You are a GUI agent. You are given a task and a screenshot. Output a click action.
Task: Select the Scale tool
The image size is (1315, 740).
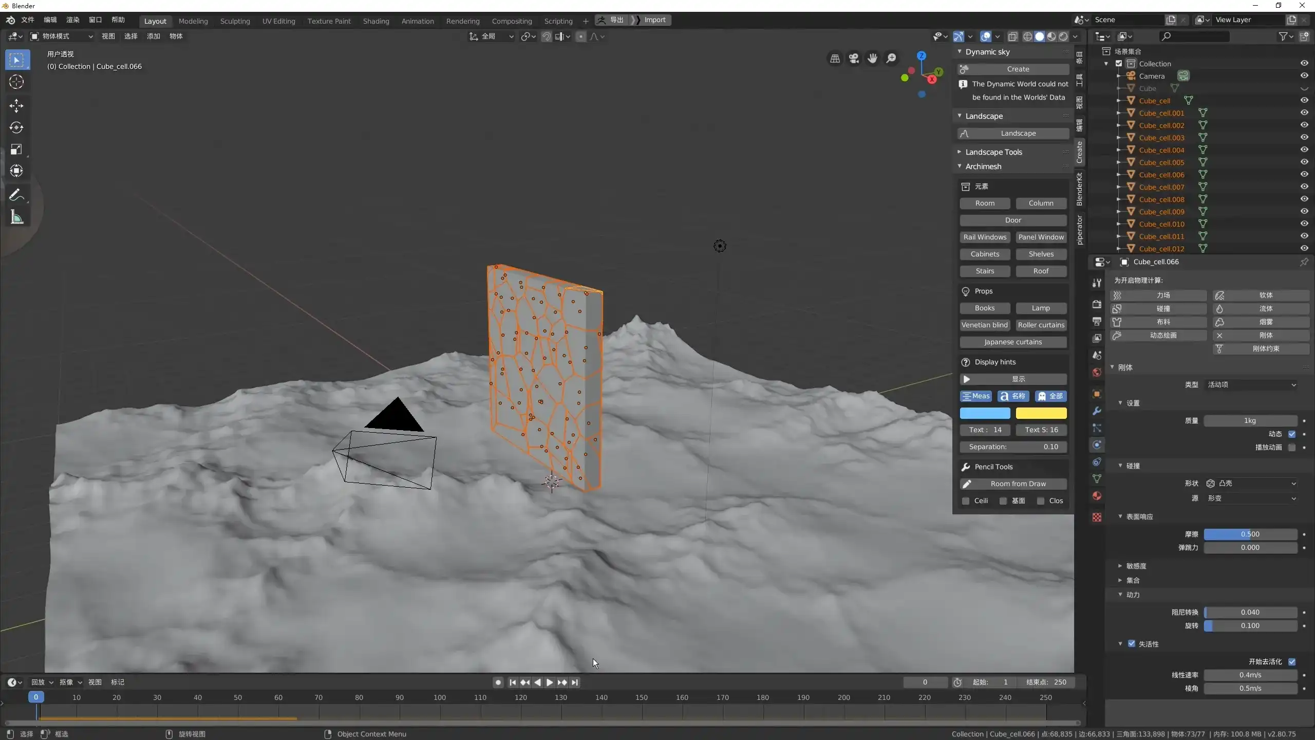coord(16,150)
